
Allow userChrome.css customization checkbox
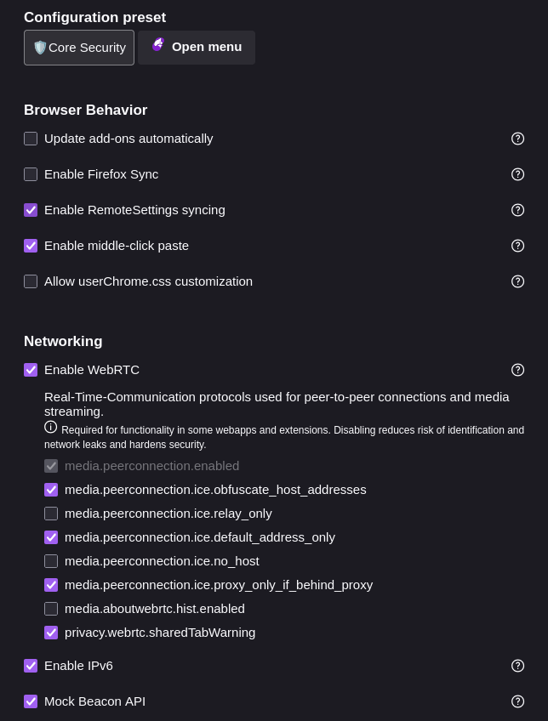coord(31,281)
